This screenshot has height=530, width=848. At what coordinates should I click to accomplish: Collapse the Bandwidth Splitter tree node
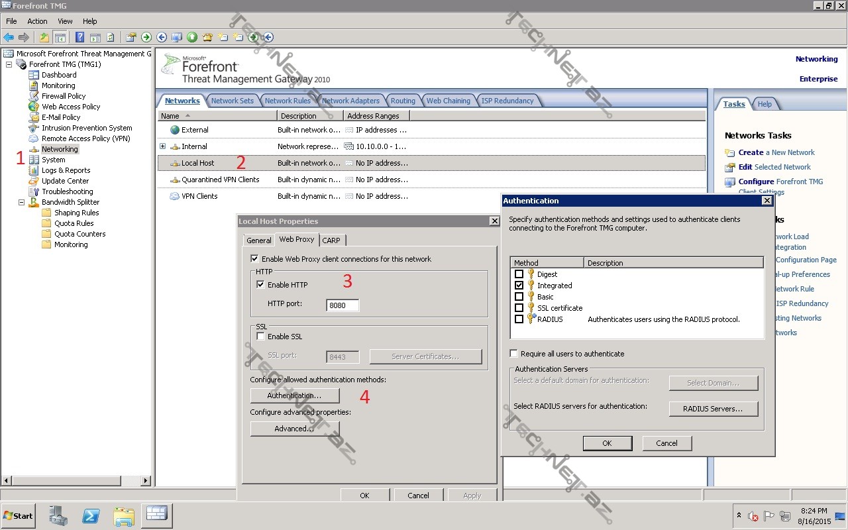tap(21, 202)
